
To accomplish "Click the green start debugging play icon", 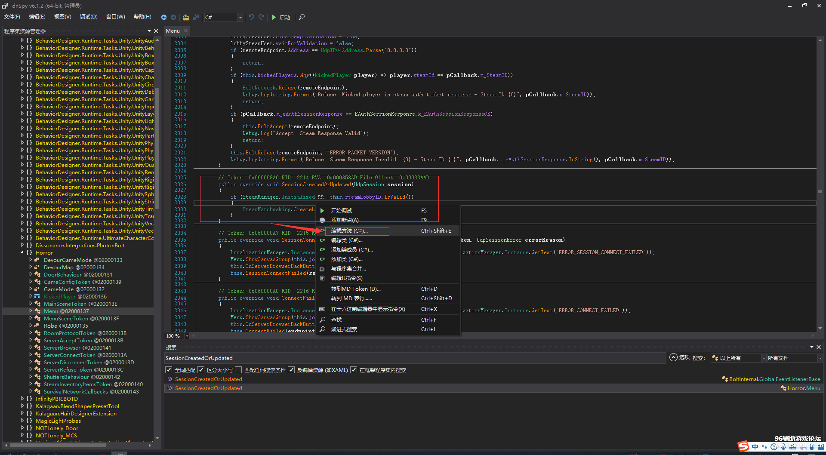I will click(274, 17).
